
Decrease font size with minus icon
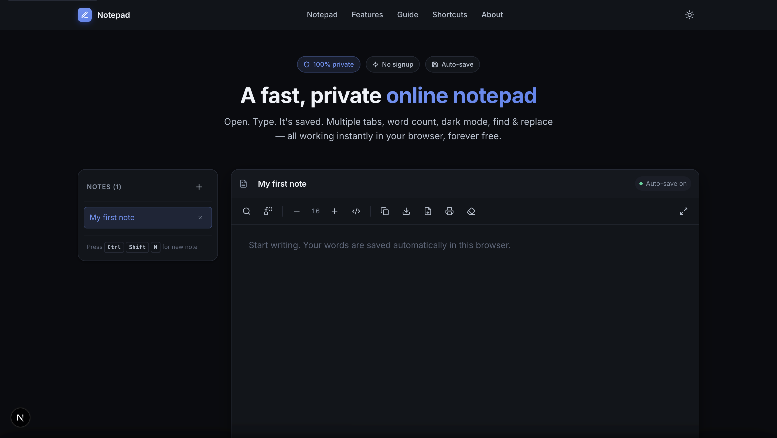[297, 211]
